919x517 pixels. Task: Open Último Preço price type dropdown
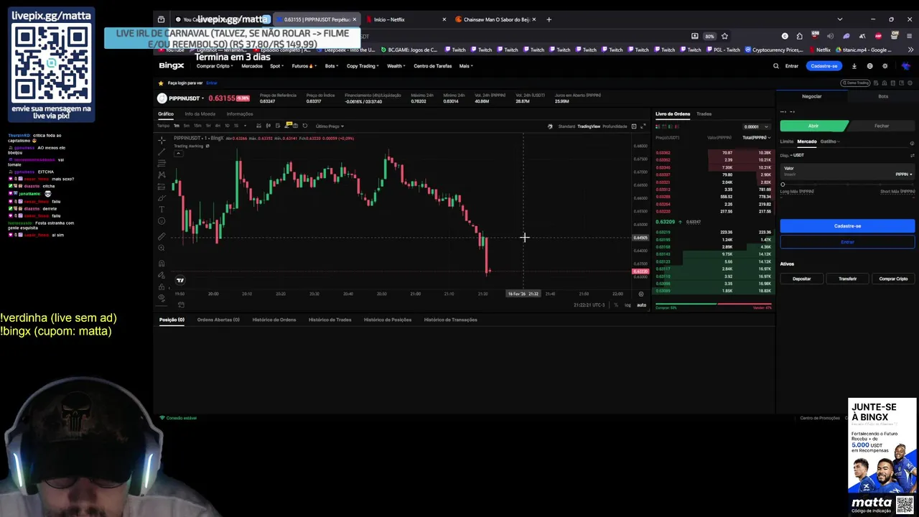tap(330, 126)
